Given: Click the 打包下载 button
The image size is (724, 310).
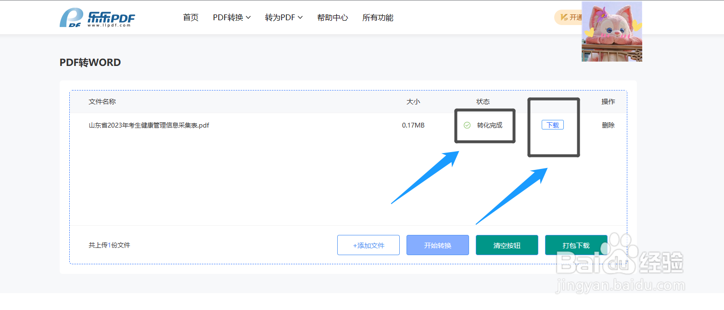Looking at the screenshot, I should pos(576,245).
